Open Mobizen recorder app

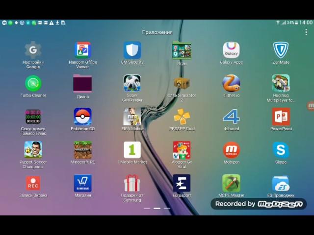231,150
